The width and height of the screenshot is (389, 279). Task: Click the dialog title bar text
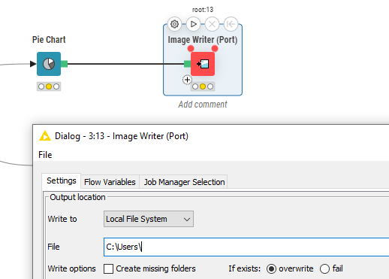(122, 136)
